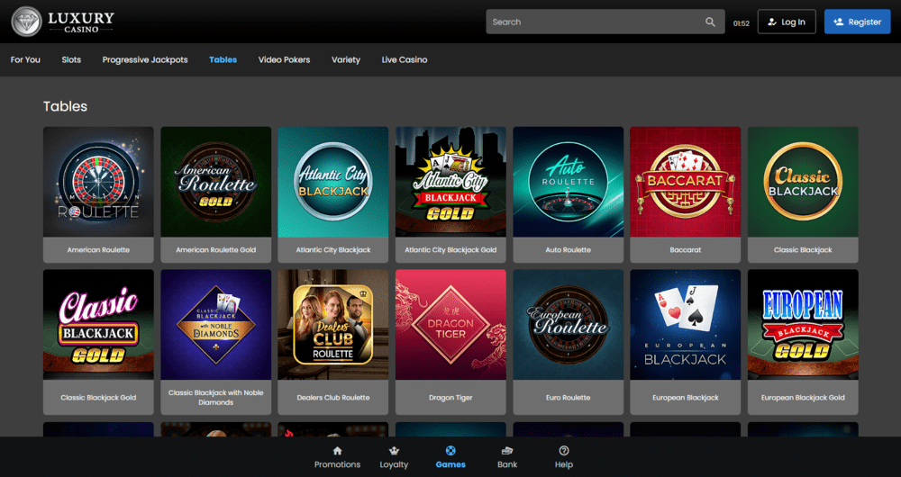Screen dimensions: 901x477
Task: Open the Variety tab
Action: tap(346, 59)
